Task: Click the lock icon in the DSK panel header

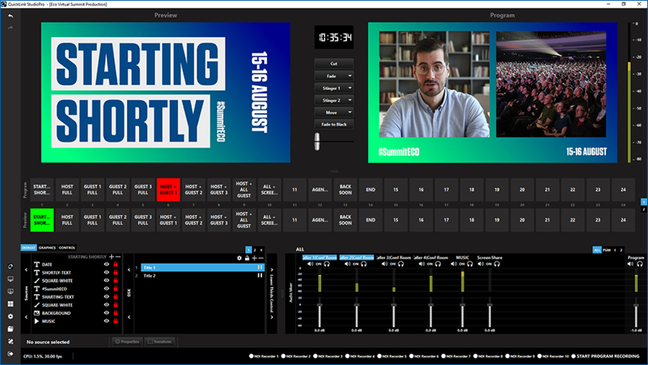Action: [x=247, y=258]
